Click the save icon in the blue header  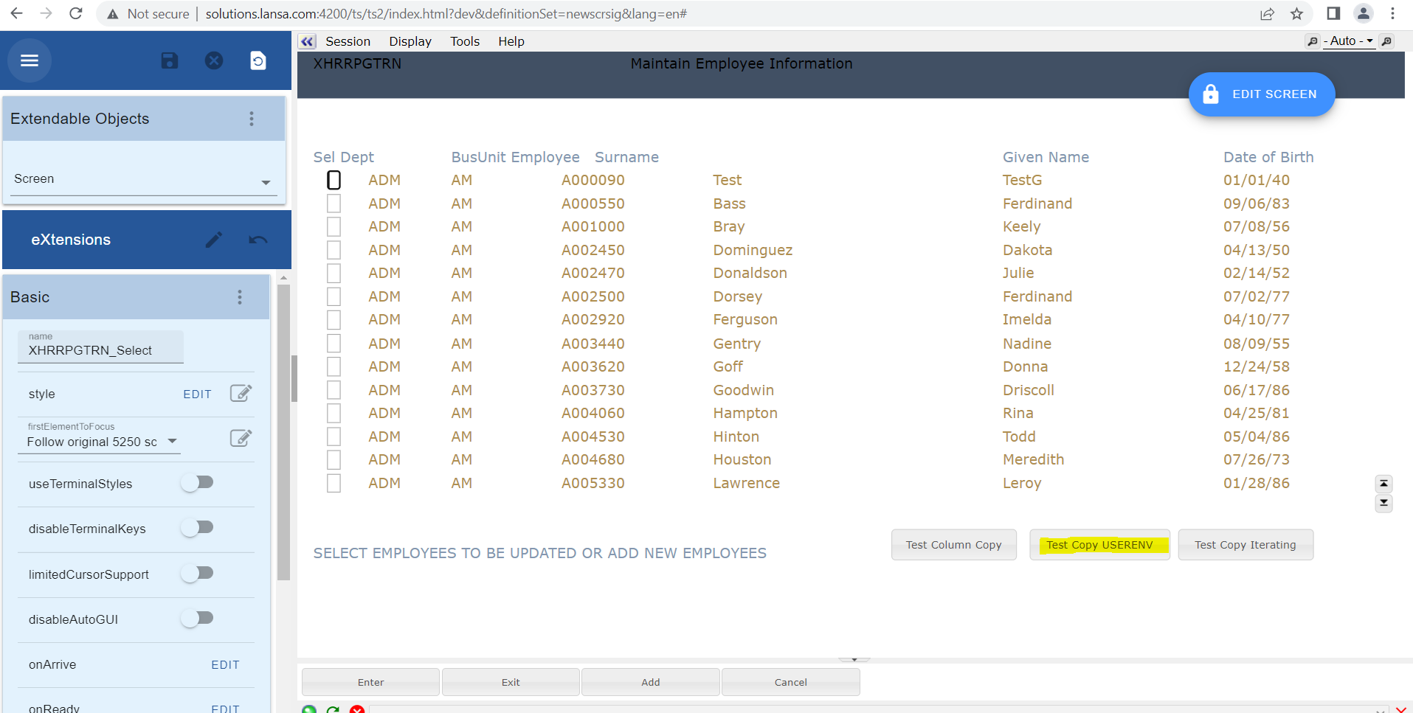(x=169, y=60)
